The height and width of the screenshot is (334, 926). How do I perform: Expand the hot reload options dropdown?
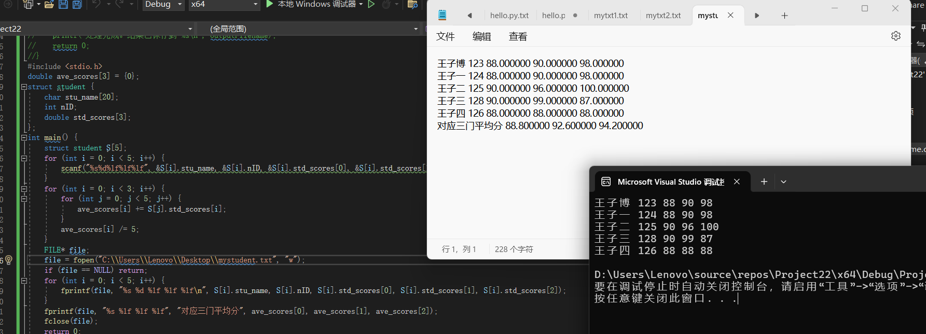[397, 4]
